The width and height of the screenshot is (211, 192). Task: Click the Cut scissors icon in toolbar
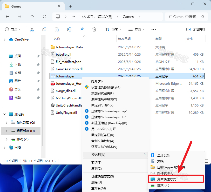32,29
